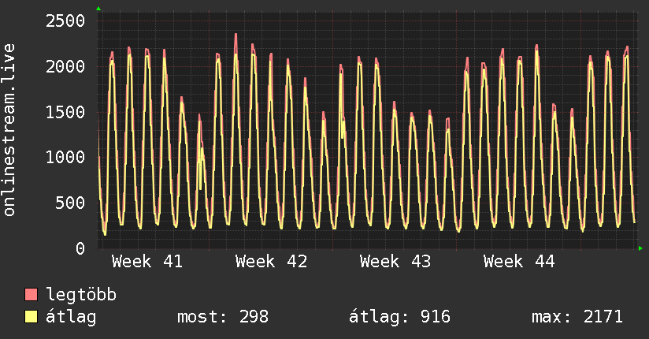Click the 500 y-axis value label

70,203
